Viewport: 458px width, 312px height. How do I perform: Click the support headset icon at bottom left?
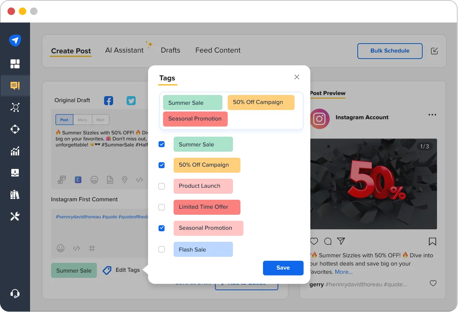[x=15, y=294]
